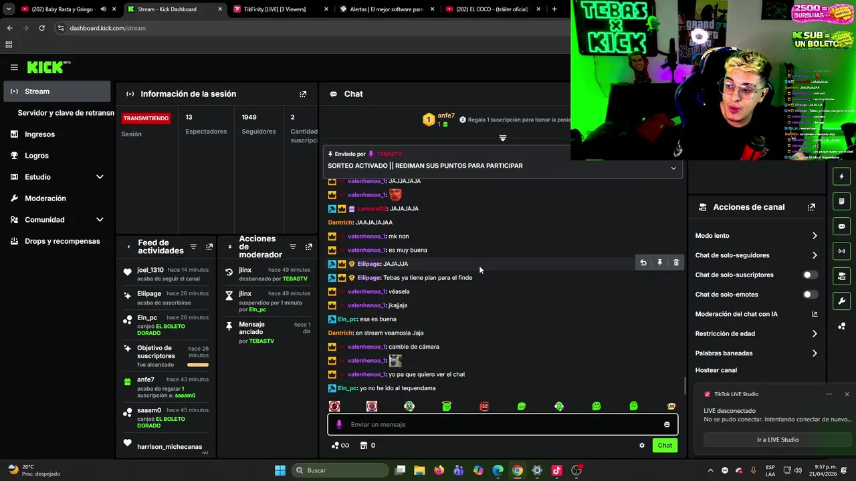Click the browser reload button
The width and height of the screenshot is (856, 481).
coord(41,28)
